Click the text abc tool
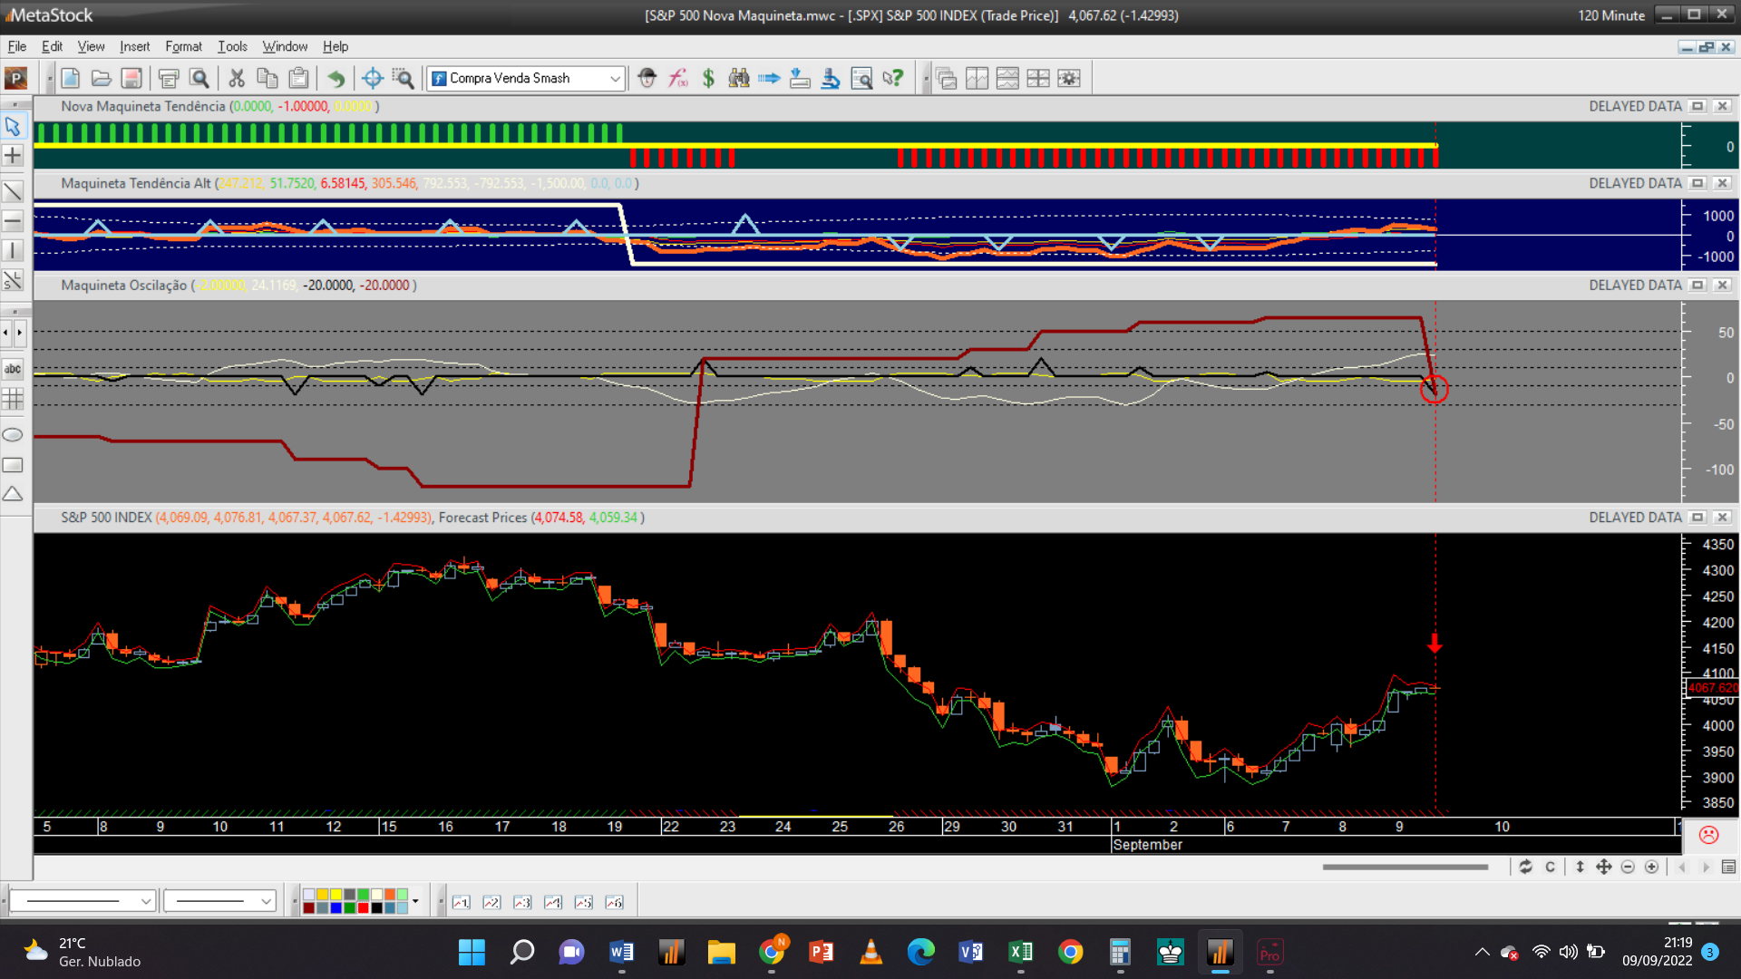This screenshot has width=1741, height=979. [13, 369]
